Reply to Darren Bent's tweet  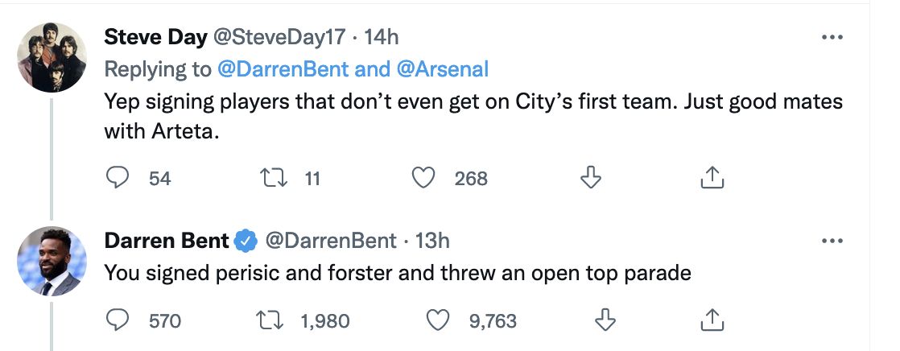pos(118,320)
